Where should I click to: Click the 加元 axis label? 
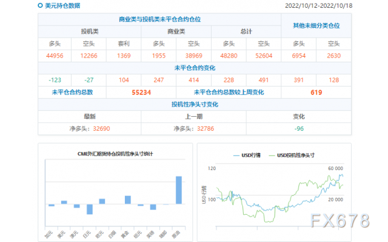pyautogui.click(x=48, y=234)
